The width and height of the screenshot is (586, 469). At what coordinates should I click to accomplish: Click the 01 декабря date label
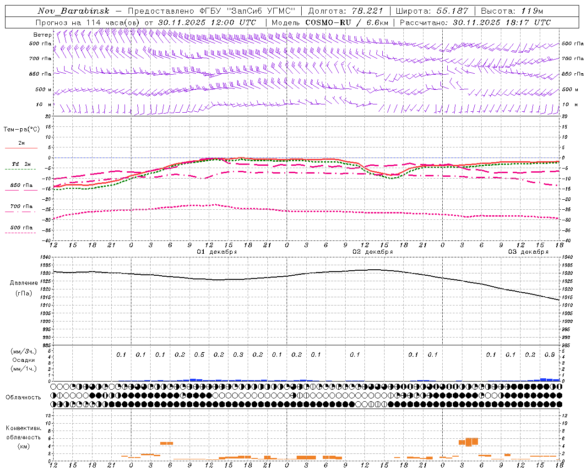point(217,252)
